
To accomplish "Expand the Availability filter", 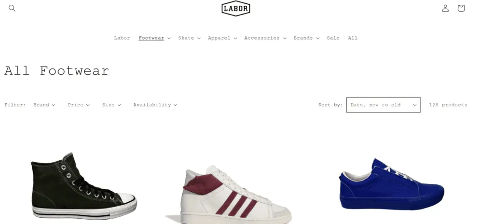I will pos(155,105).
